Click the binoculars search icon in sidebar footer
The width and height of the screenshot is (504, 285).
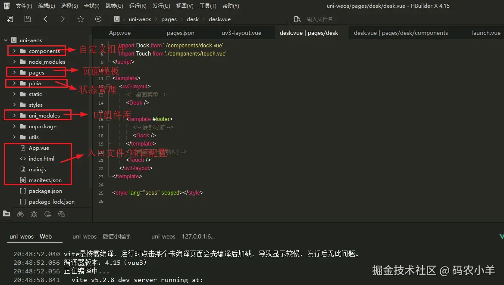coord(20,214)
